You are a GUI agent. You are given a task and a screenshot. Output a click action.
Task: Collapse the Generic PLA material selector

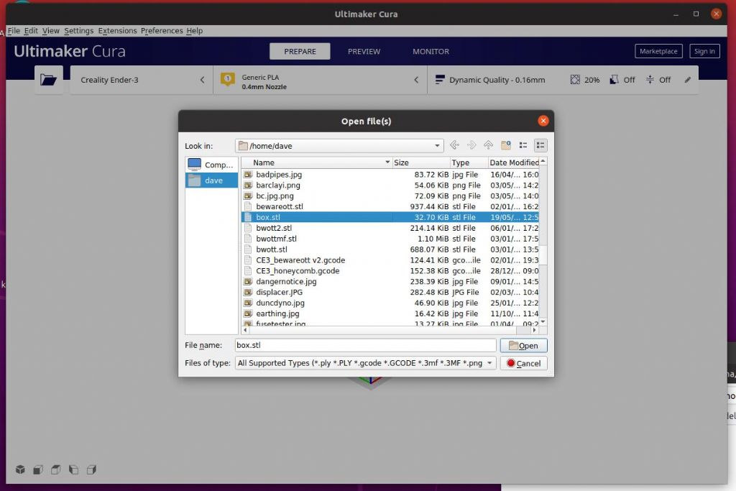click(416, 80)
